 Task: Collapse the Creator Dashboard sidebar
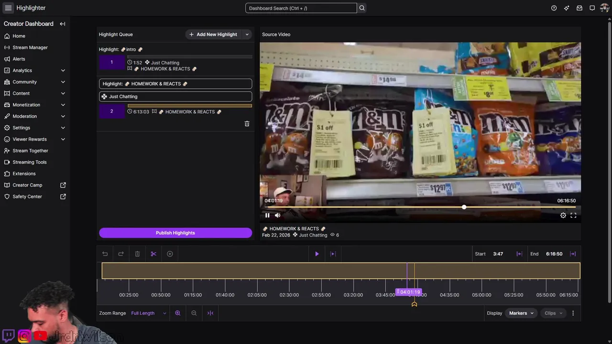click(63, 24)
